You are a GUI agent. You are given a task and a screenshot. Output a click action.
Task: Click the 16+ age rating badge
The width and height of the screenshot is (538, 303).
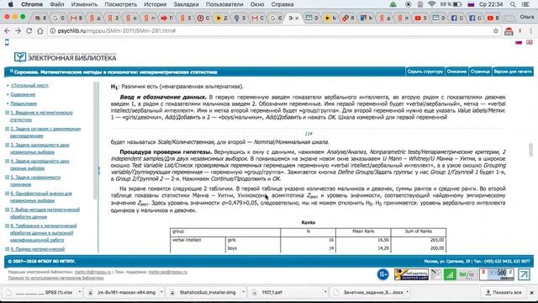(x=383, y=274)
